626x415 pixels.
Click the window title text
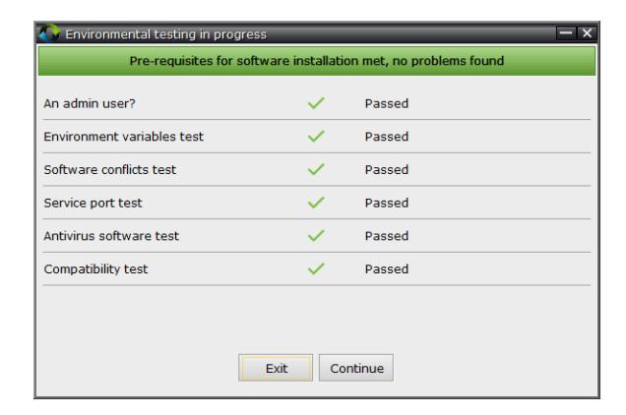tap(165, 34)
